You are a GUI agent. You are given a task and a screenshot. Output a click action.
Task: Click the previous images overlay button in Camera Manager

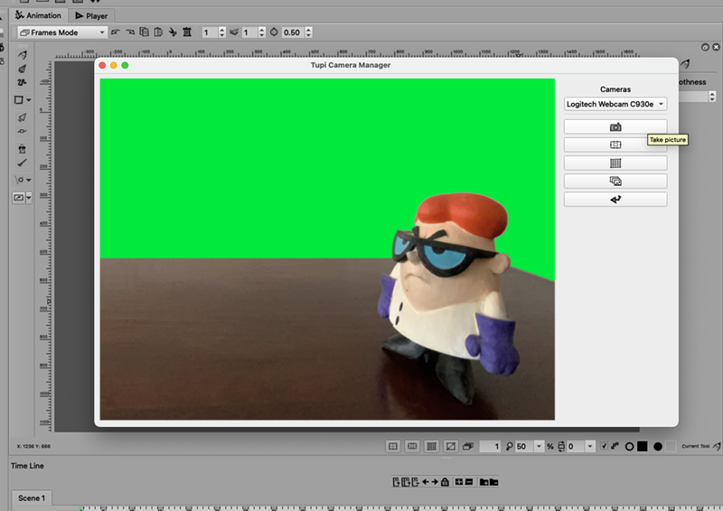[x=615, y=181]
